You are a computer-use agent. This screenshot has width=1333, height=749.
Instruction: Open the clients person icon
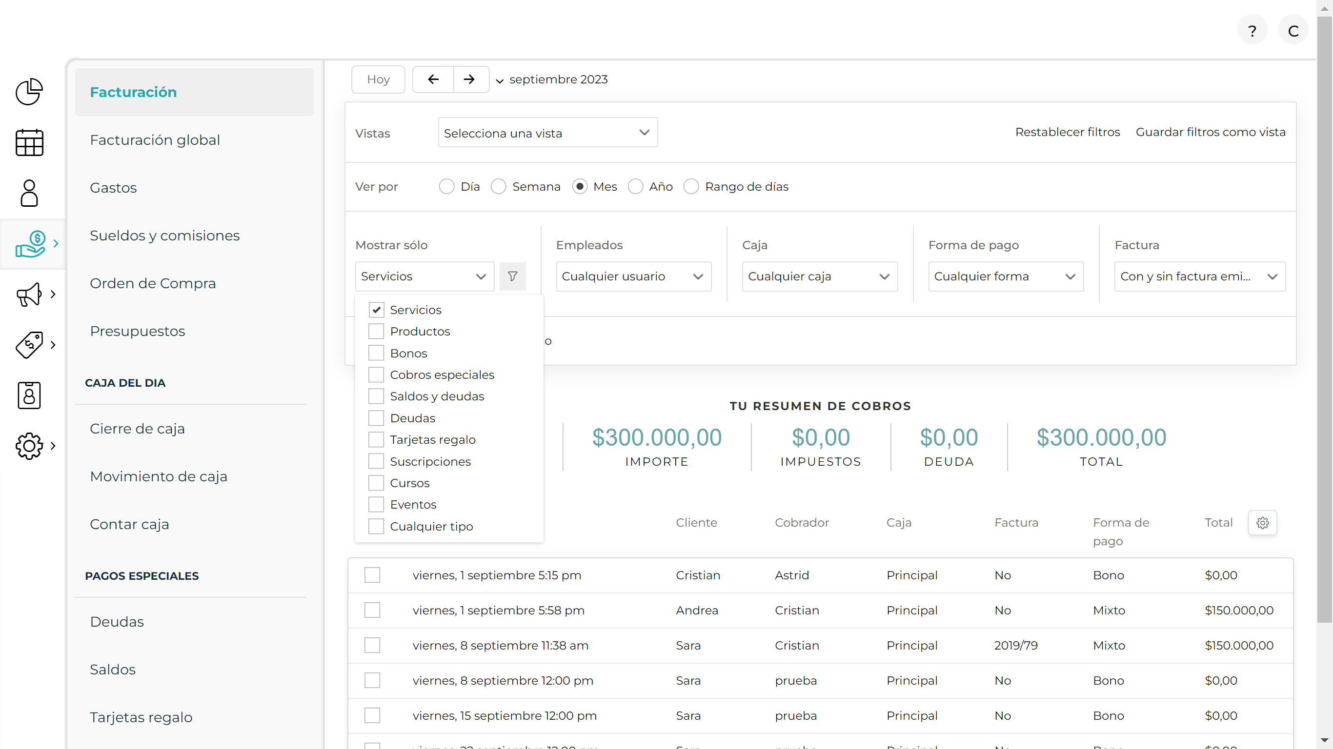(29, 193)
